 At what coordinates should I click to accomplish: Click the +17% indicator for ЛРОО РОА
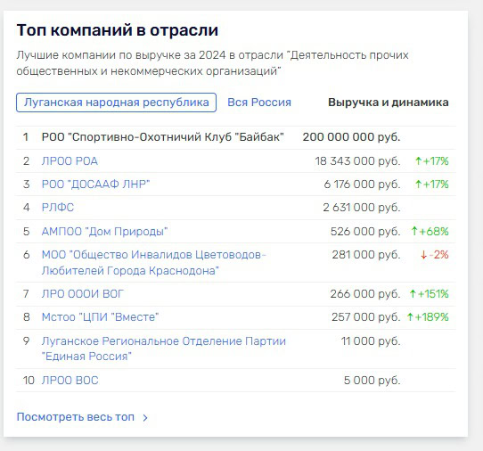tap(432, 160)
